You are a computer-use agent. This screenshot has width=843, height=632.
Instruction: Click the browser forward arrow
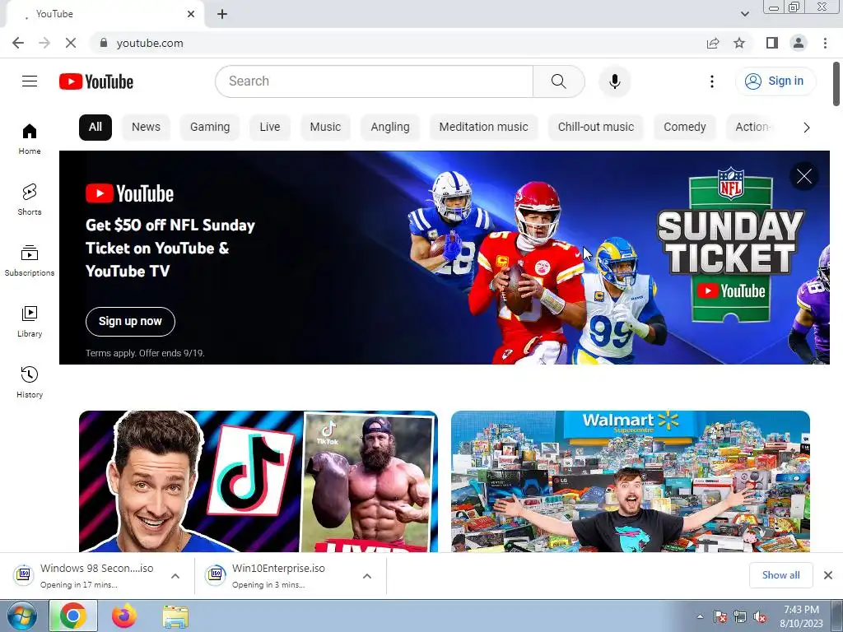pos(44,43)
